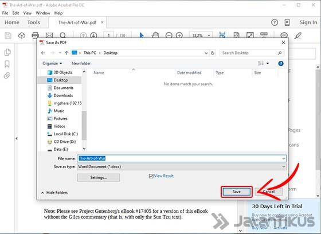Image resolution: width=321 pixels, height=234 pixels.
Task: Click the folder tree vertical scrollbar
Action: pos(84,125)
